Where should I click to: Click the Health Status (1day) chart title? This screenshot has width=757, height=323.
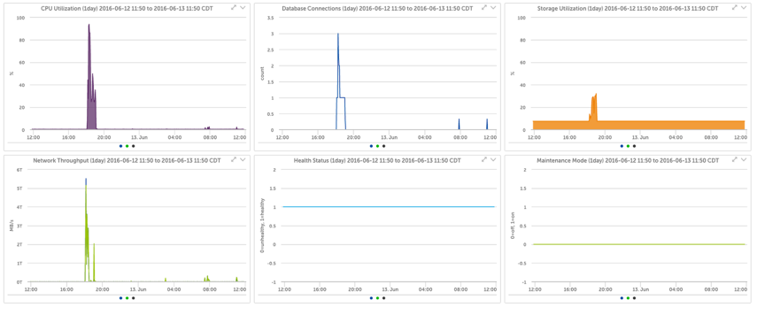pyautogui.click(x=377, y=160)
